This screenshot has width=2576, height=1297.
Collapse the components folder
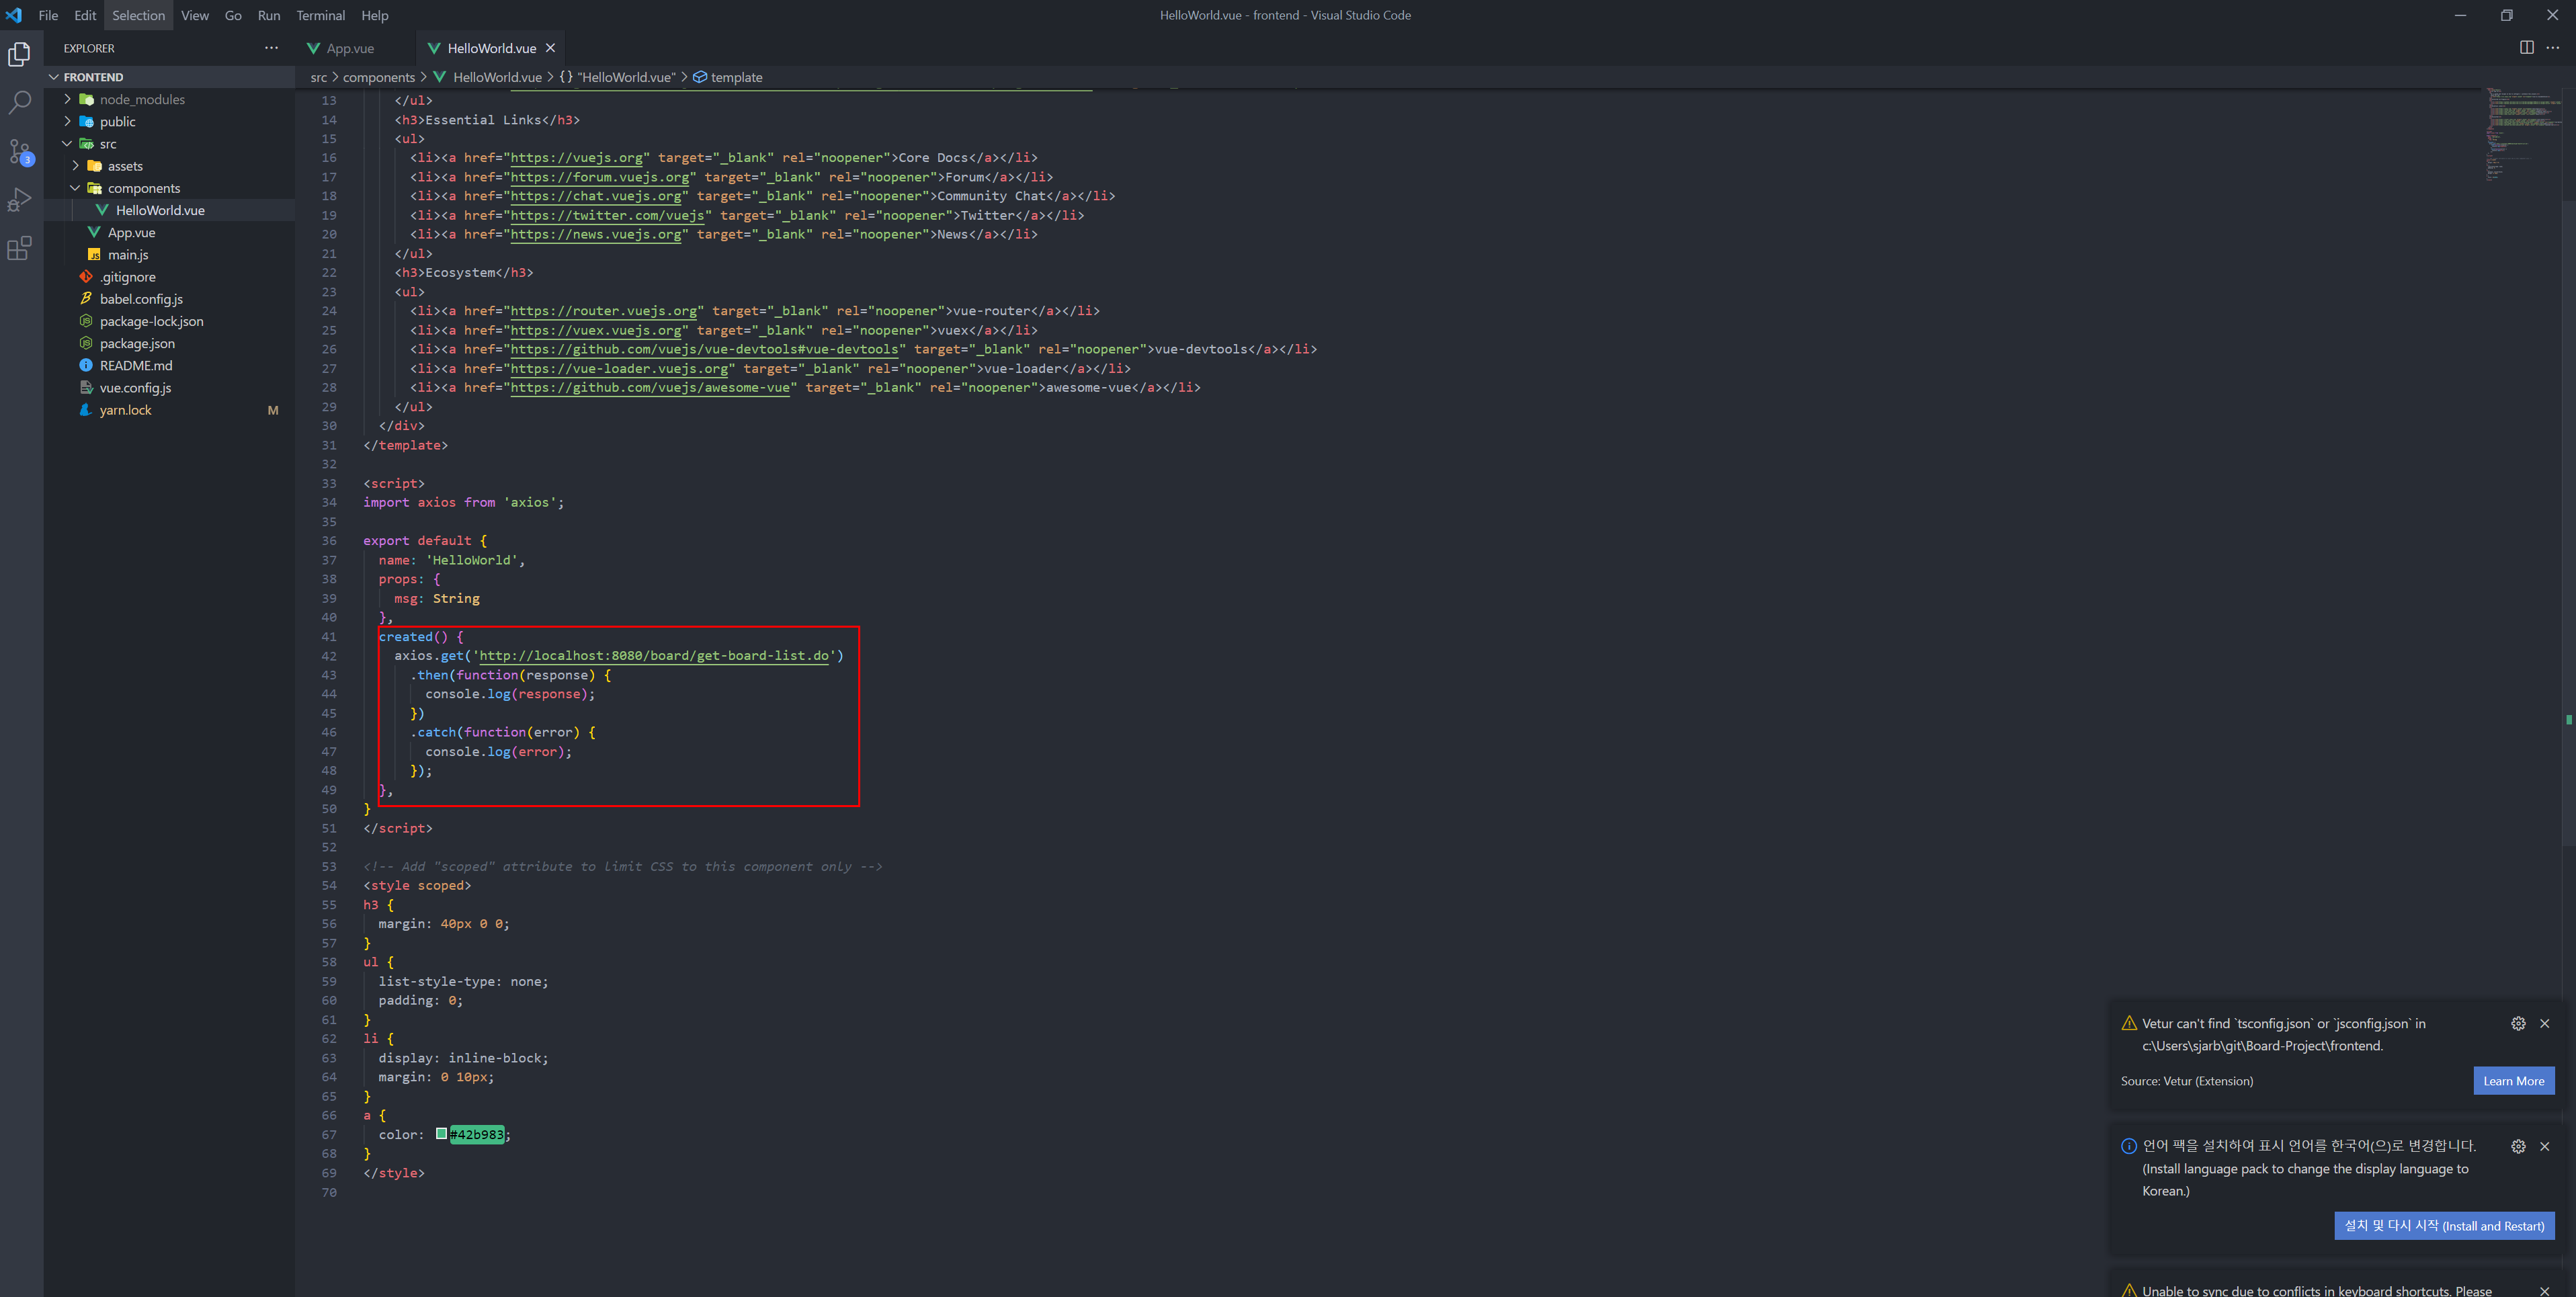tap(143, 188)
